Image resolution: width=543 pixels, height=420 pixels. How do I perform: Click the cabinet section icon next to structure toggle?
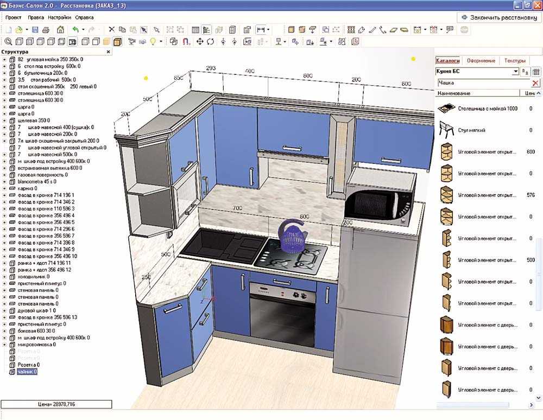coord(195,30)
